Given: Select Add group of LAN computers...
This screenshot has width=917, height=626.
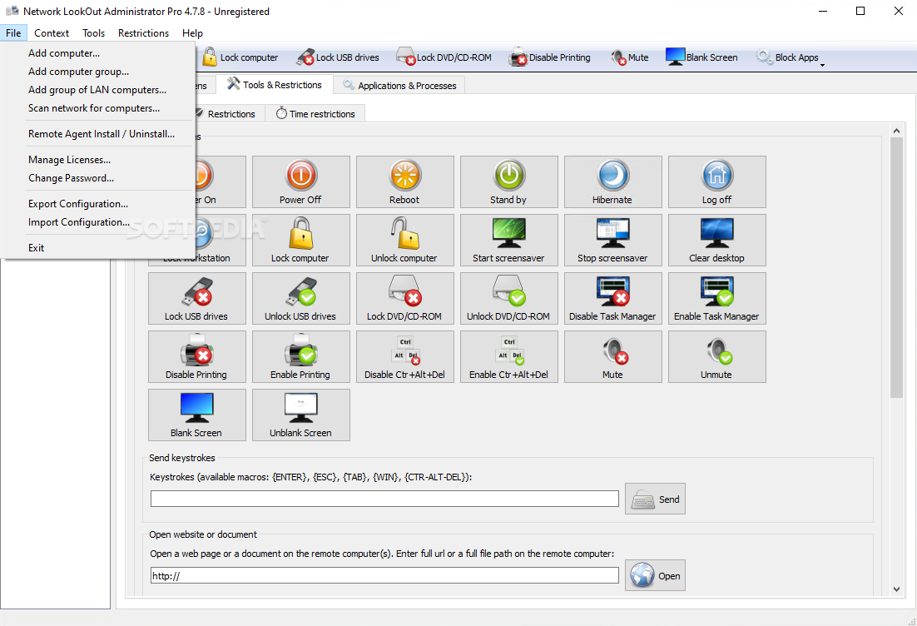Looking at the screenshot, I should coord(97,90).
